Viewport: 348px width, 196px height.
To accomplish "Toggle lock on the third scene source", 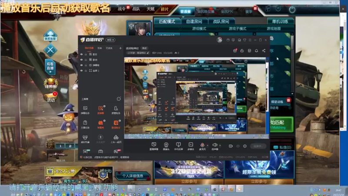I will coord(86,65).
